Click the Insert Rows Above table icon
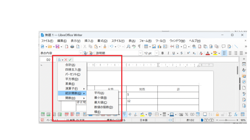Viewport: 250px width, 140px height. coord(43,114)
